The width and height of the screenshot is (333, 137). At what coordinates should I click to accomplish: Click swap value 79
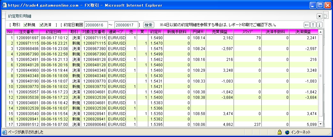coord(259,38)
